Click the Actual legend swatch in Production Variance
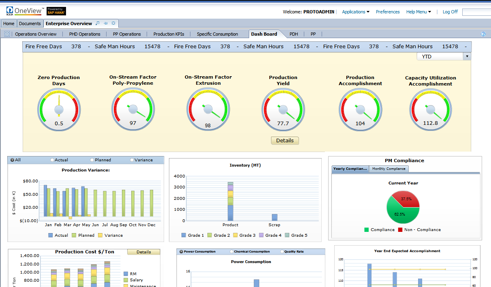The height and width of the screenshot is (287, 491). [x=51, y=236]
